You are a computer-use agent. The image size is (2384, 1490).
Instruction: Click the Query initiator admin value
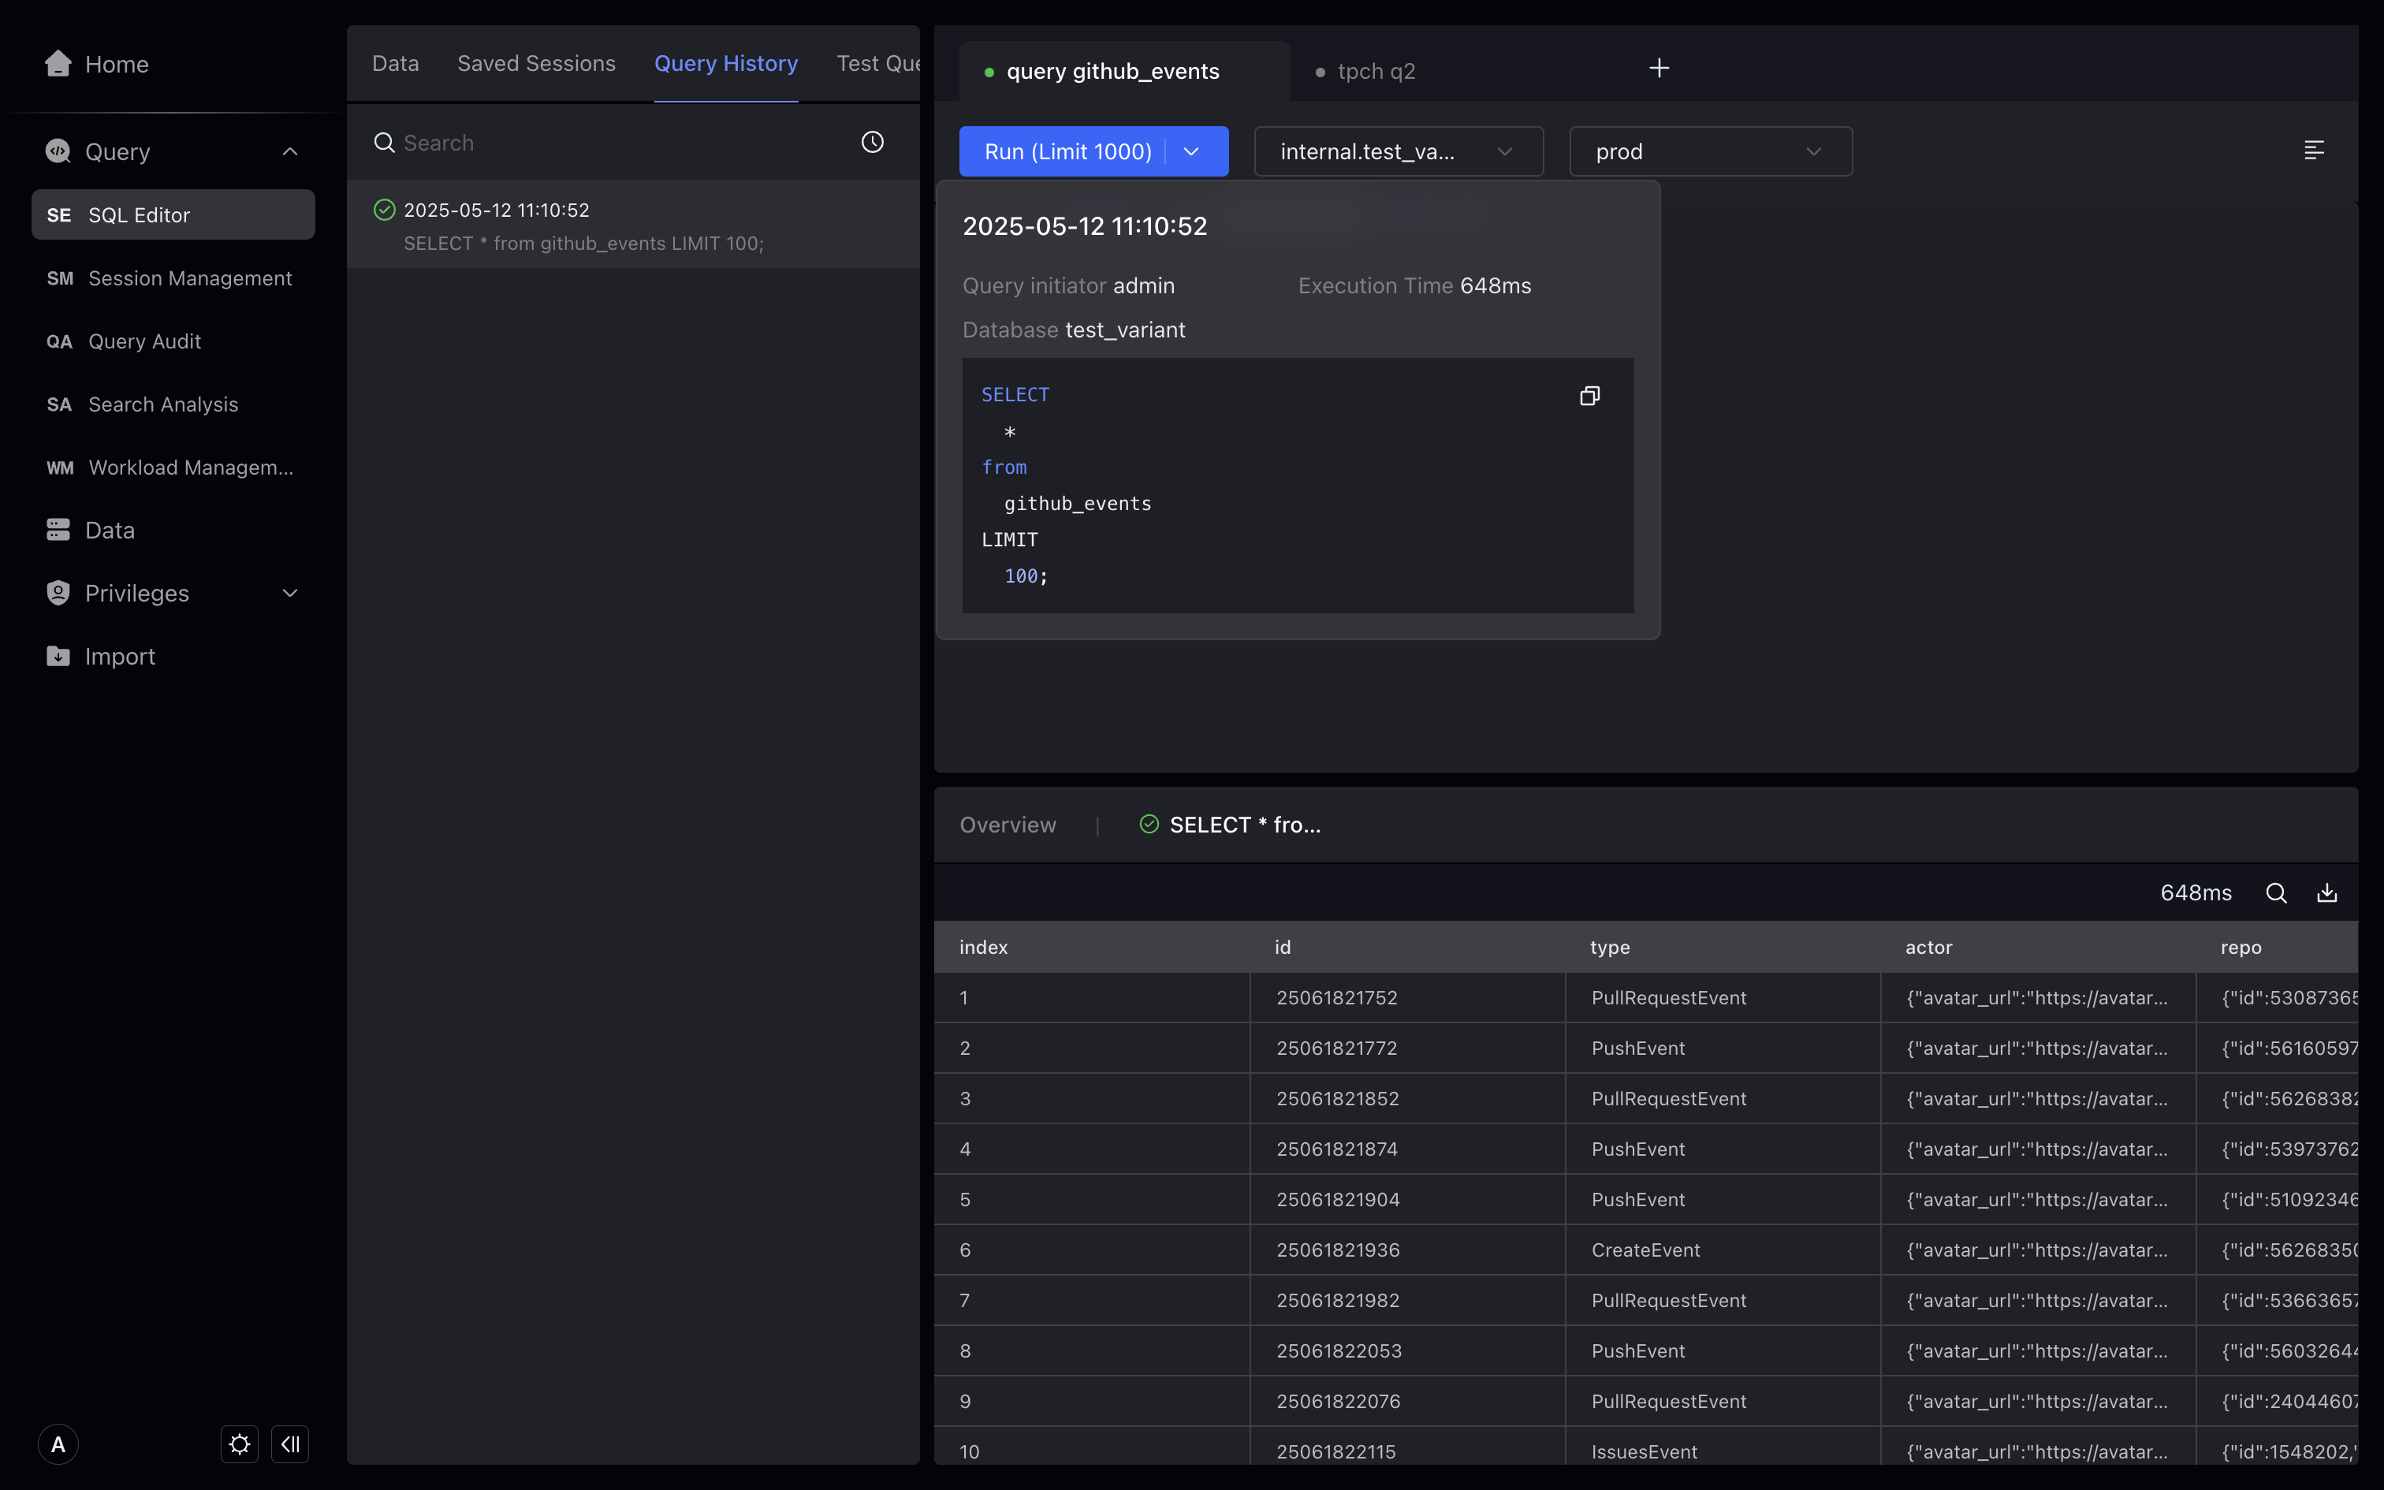point(1144,285)
